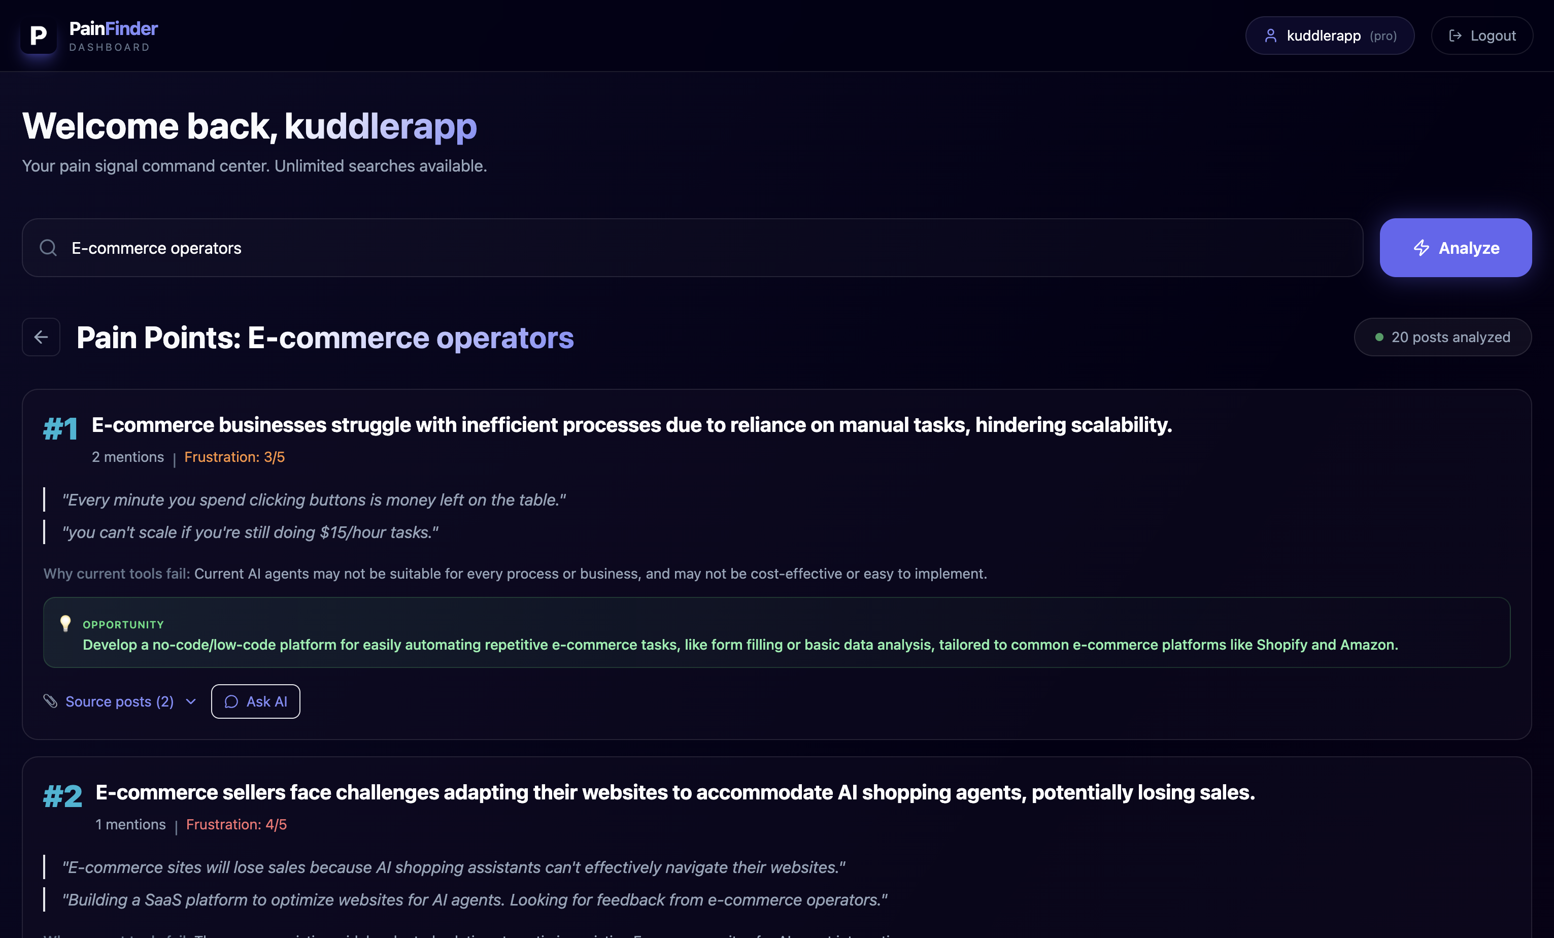Open Source posts (2) list

point(119,701)
